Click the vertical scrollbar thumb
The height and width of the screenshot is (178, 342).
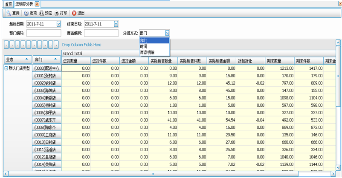[338, 76]
